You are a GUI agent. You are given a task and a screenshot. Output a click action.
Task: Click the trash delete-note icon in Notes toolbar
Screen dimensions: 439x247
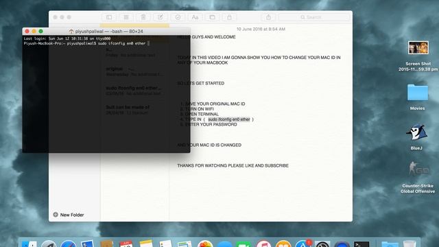point(143,17)
